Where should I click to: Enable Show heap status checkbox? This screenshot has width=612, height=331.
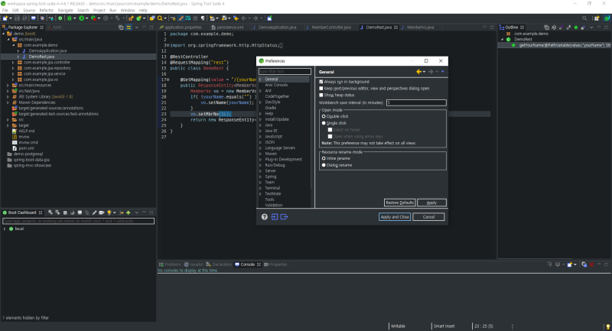321,95
